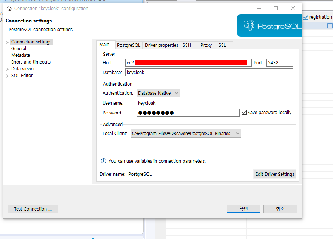This screenshot has height=239, width=333.
Task: Open the Authentication type dropdown
Action: point(158,93)
